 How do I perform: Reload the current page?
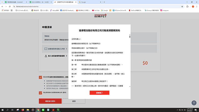(x=10, y=6)
